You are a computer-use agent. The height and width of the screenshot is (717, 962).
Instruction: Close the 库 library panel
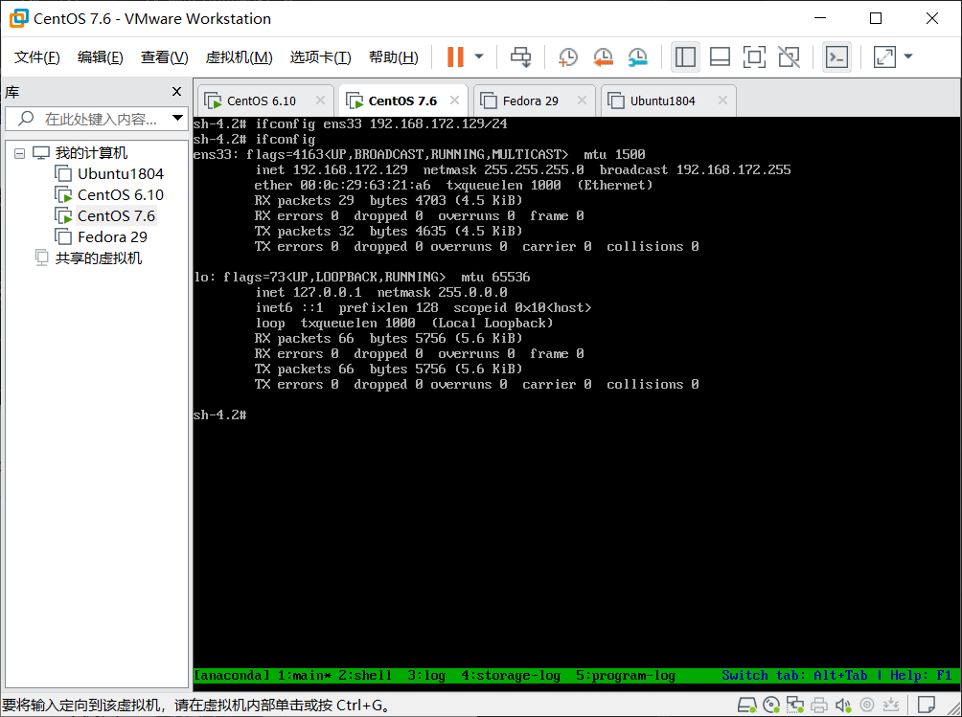point(176,92)
